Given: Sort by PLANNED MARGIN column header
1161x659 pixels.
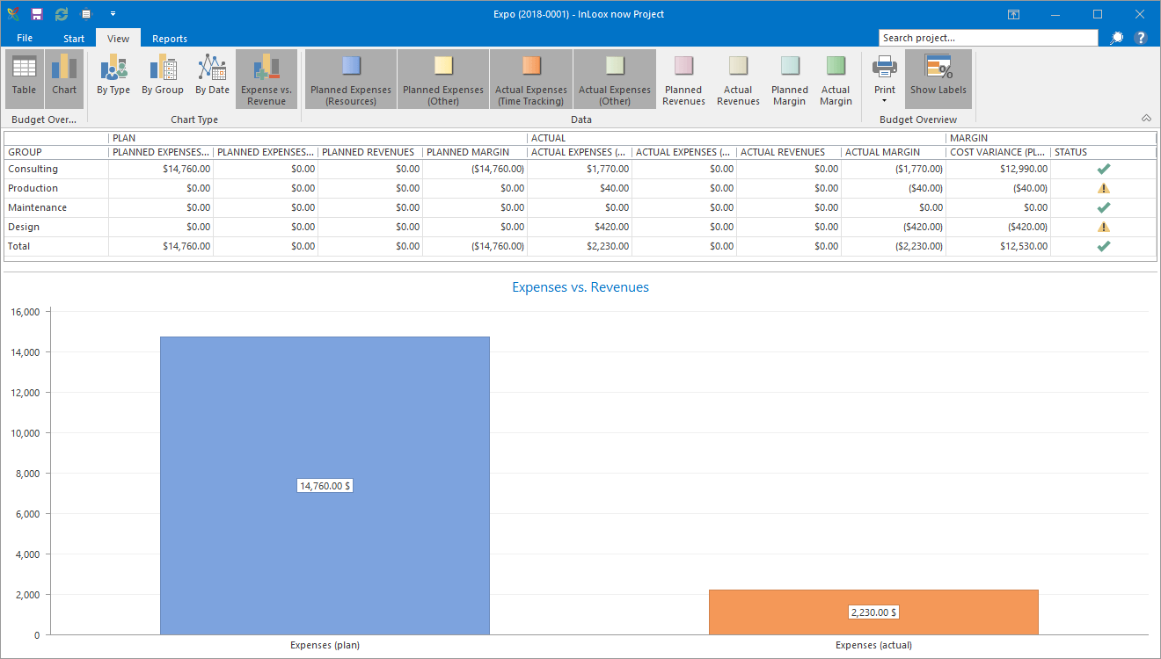Looking at the screenshot, I should click(x=475, y=152).
